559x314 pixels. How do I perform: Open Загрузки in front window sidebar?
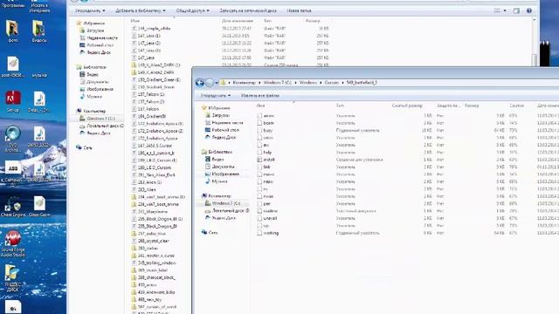[x=220, y=115]
